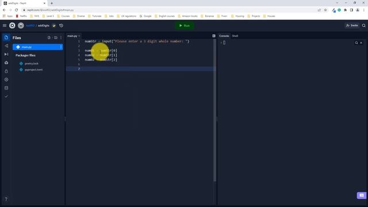Open the Courses bookmark folder
Image resolution: width=368 pixels, height=207 pixels.
63,16
